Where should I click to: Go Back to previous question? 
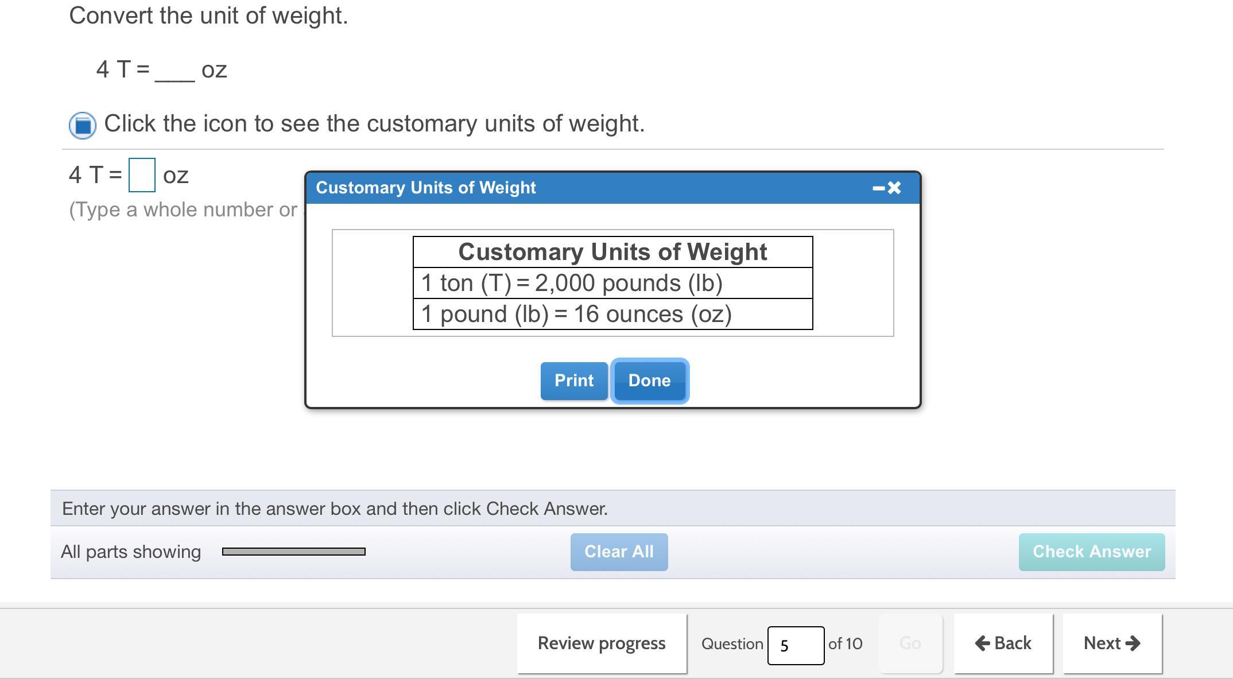[x=1003, y=643]
